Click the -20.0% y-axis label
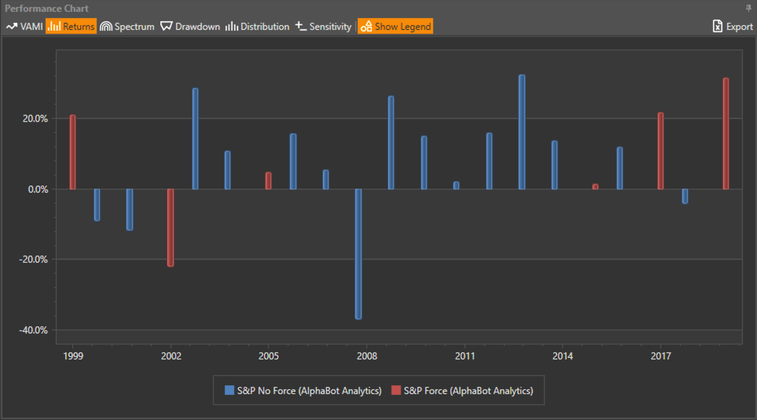 pos(34,259)
